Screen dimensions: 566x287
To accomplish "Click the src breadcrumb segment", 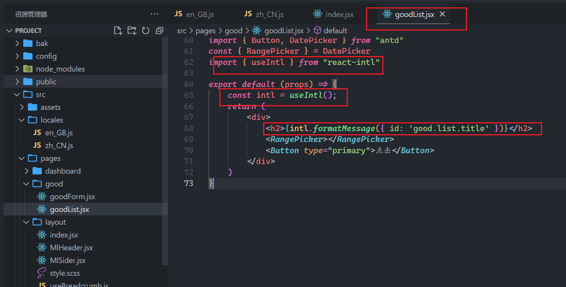I will click(x=181, y=31).
